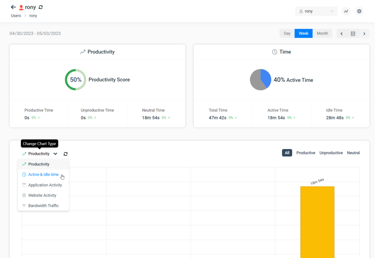Go to next week with right arrow
Viewport: 375px width, 258px height.
pyautogui.click(x=364, y=34)
